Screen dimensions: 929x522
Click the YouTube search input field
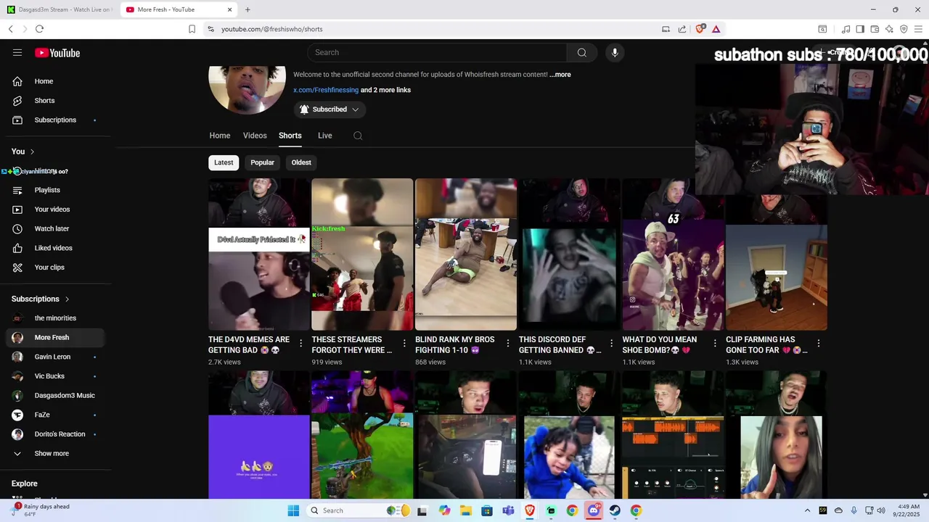[x=437, y=52]
